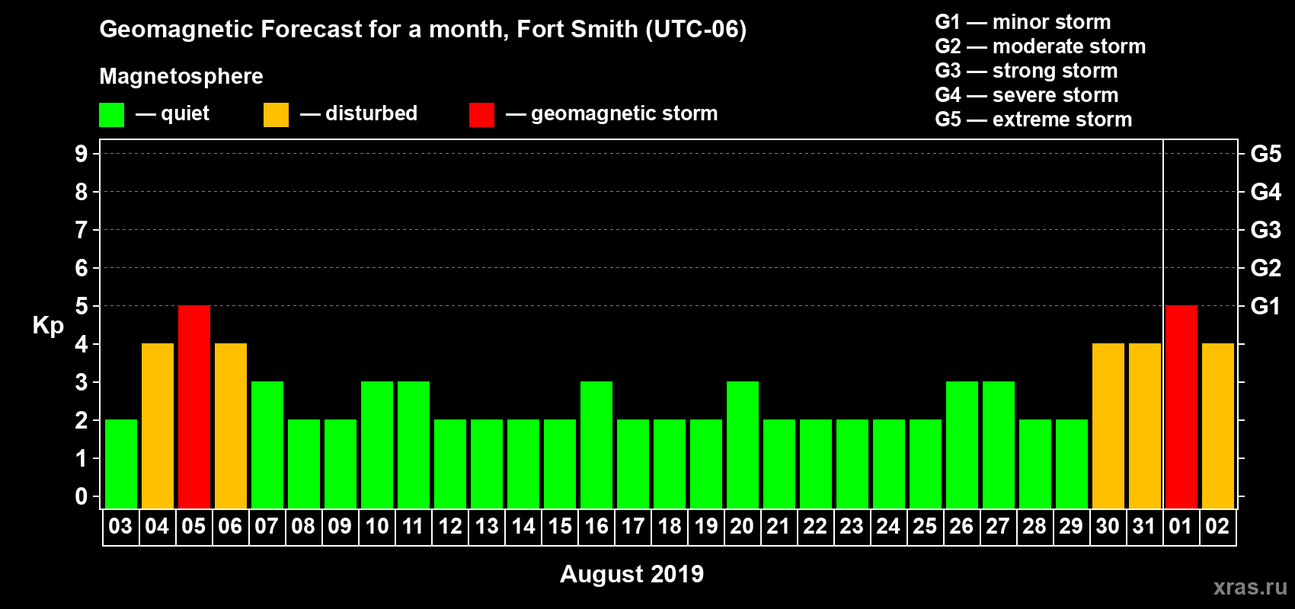Click the green bar for August 03
This screenshot has width=1295, height=609.
point(121,464)
